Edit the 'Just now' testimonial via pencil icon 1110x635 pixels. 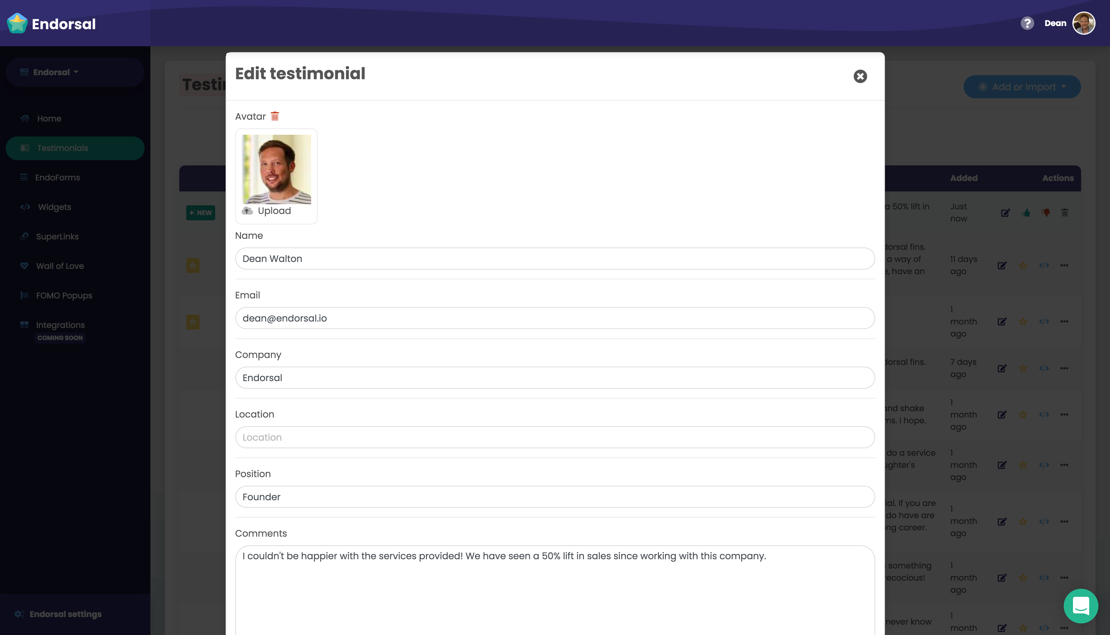1006,213
